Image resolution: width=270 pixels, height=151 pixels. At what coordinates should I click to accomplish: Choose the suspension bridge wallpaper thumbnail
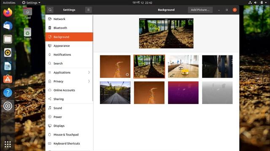click(x=115, y=93)
